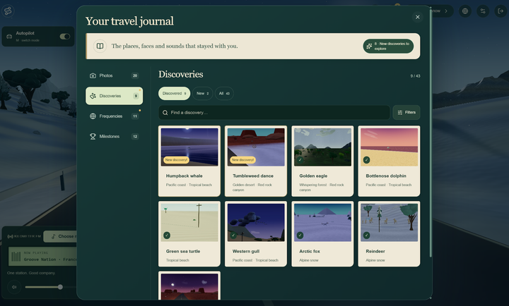Open the Choose music station selector
Screen dimensions: 509x306
(62, 236)
